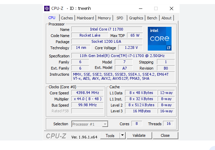Switch to the Caches tab
This screenshot has height=150, width=215.
point(67,18)
